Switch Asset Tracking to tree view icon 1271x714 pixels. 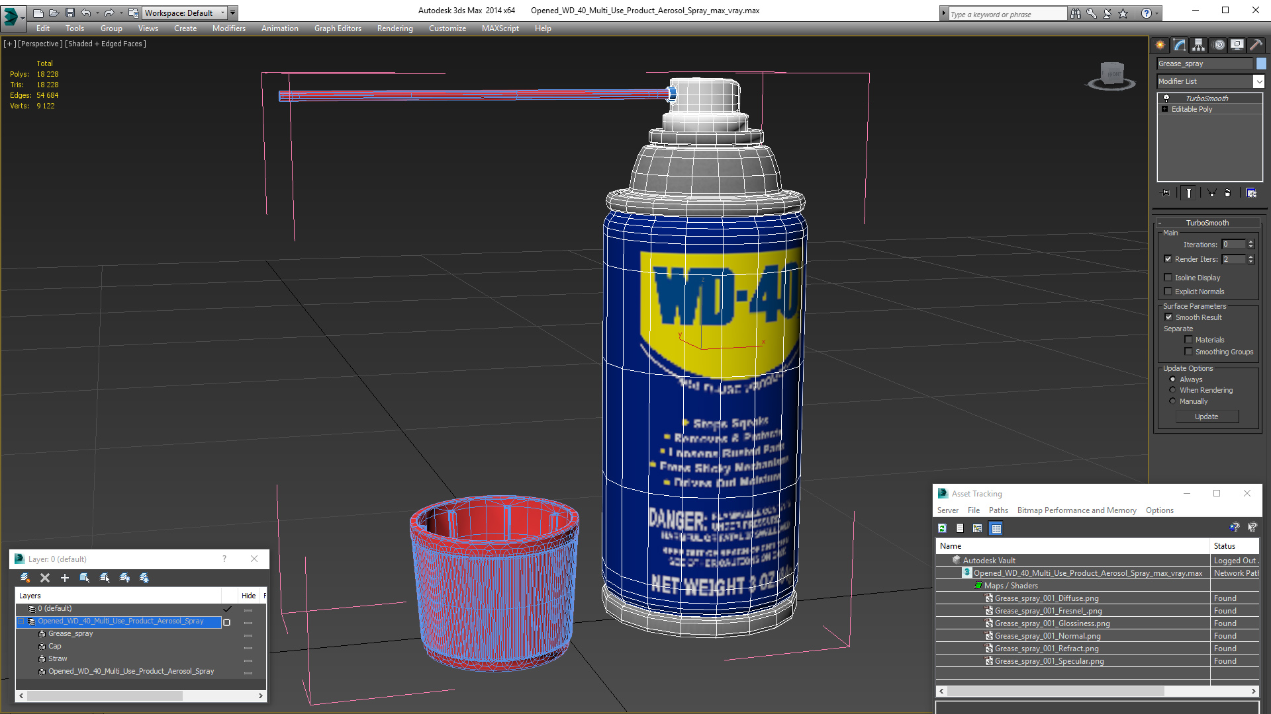coord(978,528)
